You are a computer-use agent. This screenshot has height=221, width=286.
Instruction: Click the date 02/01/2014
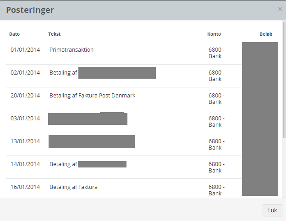(25, 73)
